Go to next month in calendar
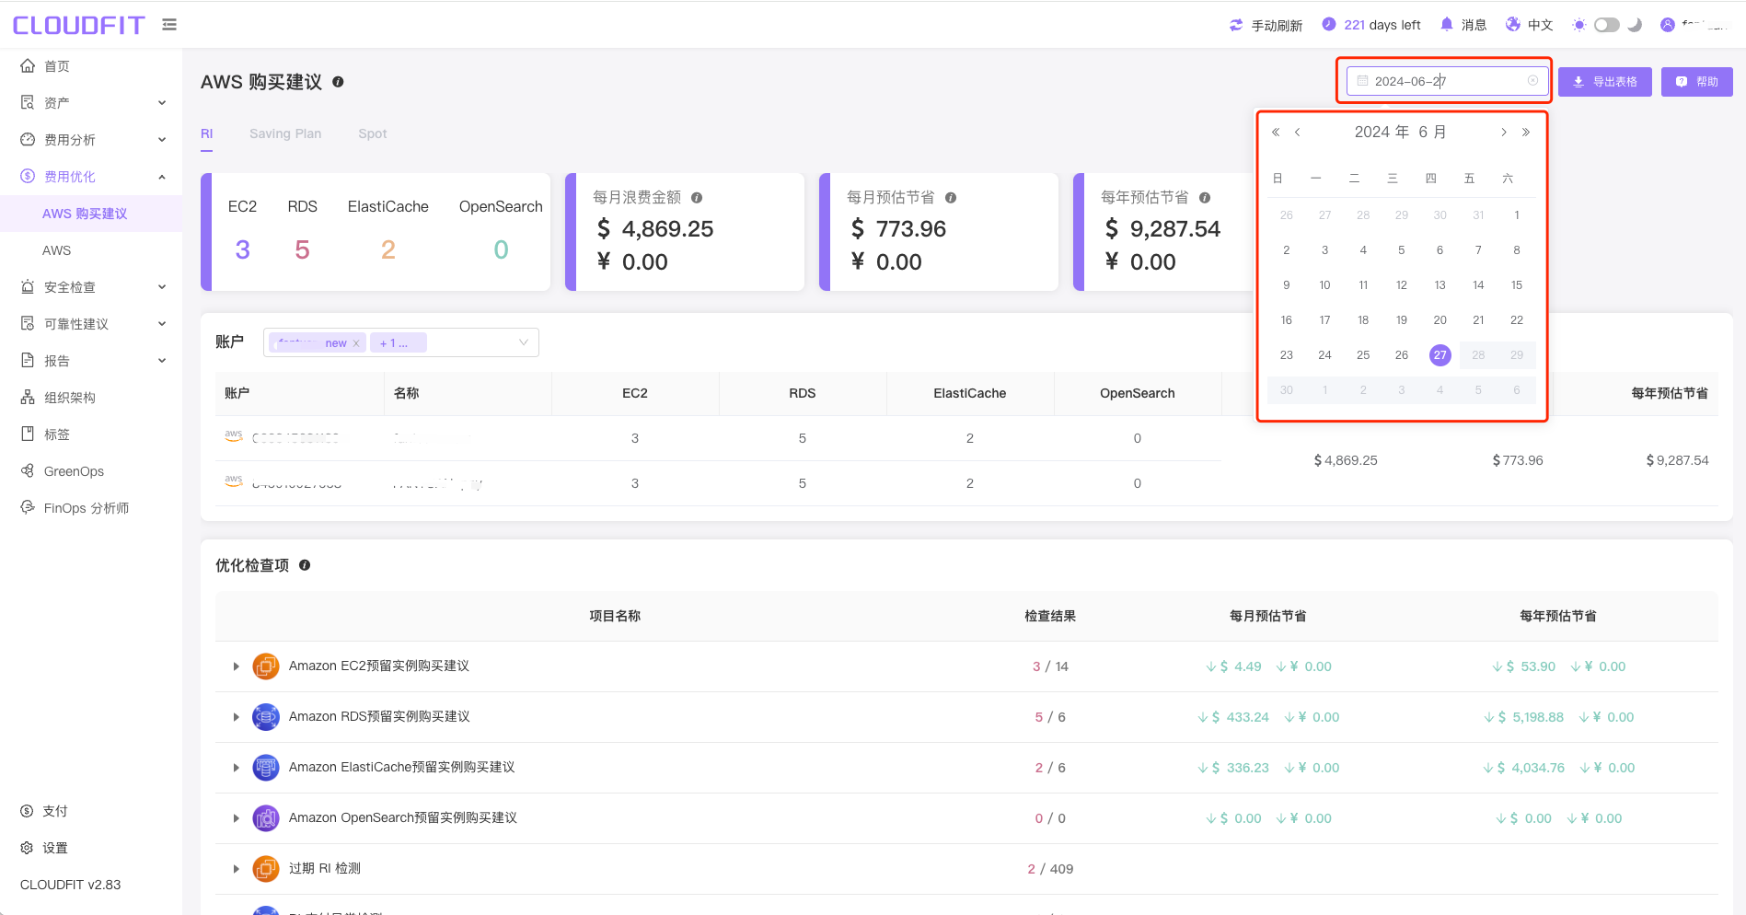The width and height of the screenshot is (1746, 915). click(1504, 133)
